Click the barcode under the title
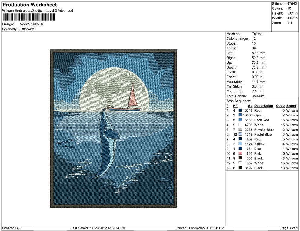 (x=29, y=17)
